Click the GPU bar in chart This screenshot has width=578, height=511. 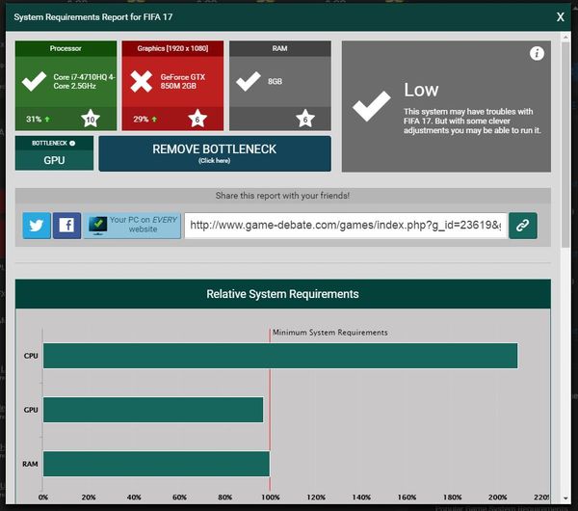click(153, 410)
